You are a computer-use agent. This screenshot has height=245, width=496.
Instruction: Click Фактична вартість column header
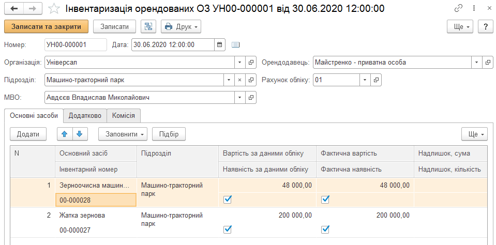click(x=365, y=154)
